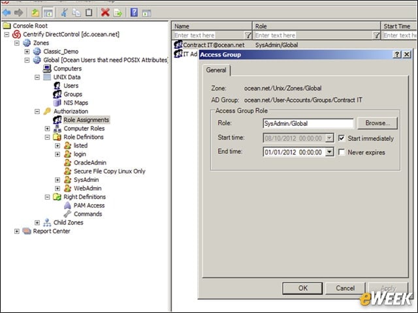Select the General tab

tap(216, 70)
